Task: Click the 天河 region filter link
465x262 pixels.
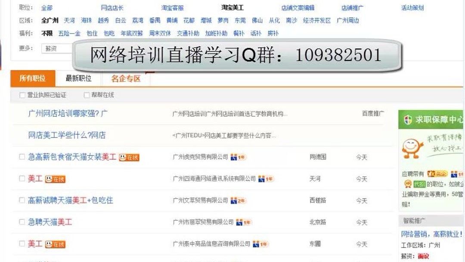Action: point(69,20)
